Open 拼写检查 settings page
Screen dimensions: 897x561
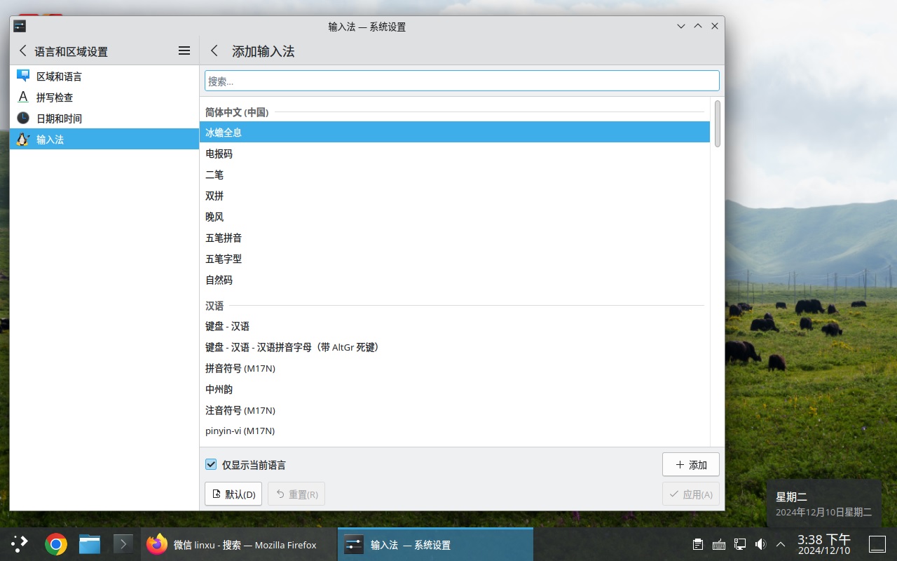pos(104,97)
